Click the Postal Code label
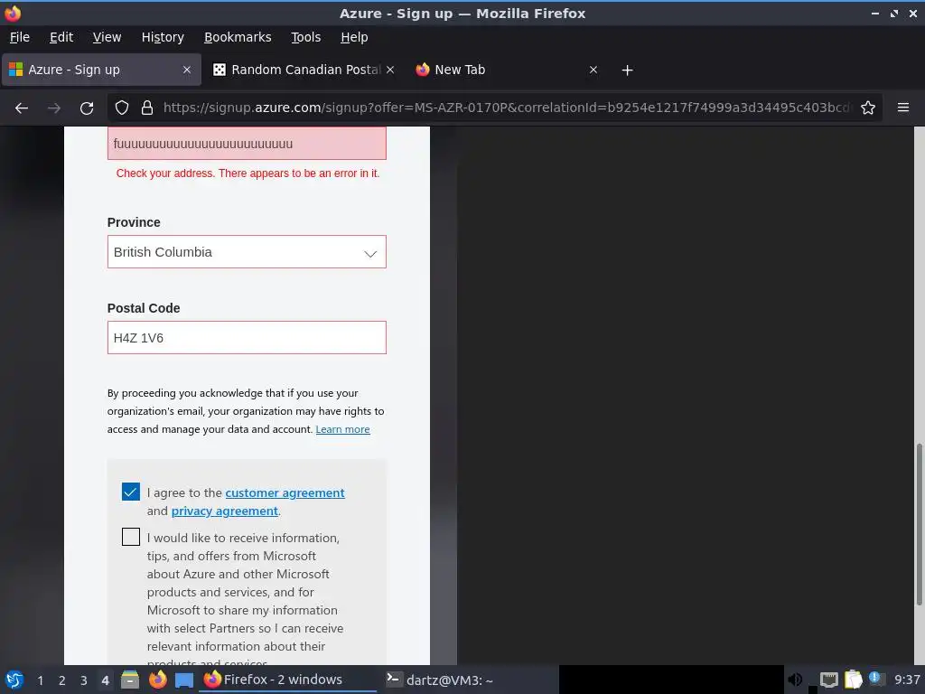The height and width of the screenshot is (694, 925). coord(144,308)
